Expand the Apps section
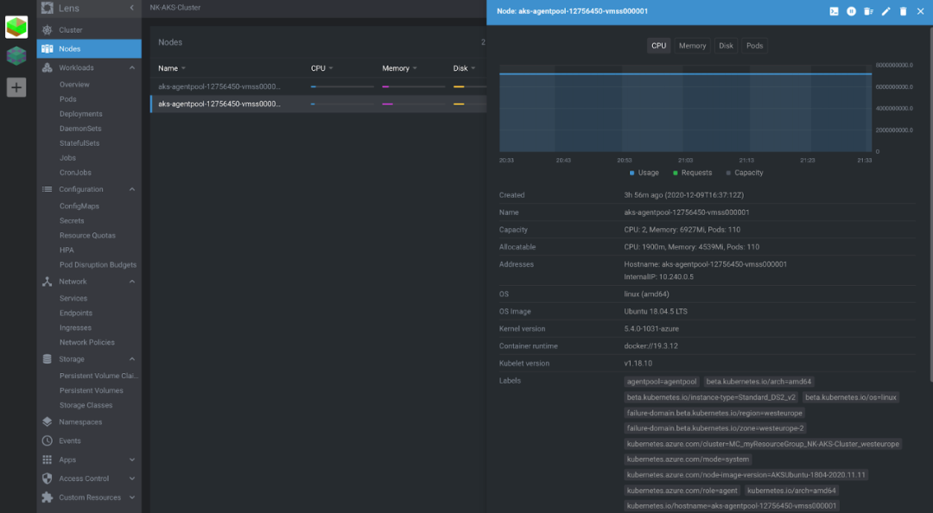Viewport: 933px width, 513px height. click(132, 459)
